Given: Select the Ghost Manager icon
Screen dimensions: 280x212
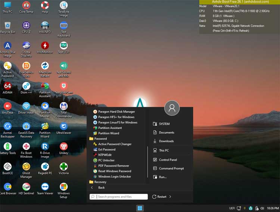Looking at the screenshot, I should [26, 171].
